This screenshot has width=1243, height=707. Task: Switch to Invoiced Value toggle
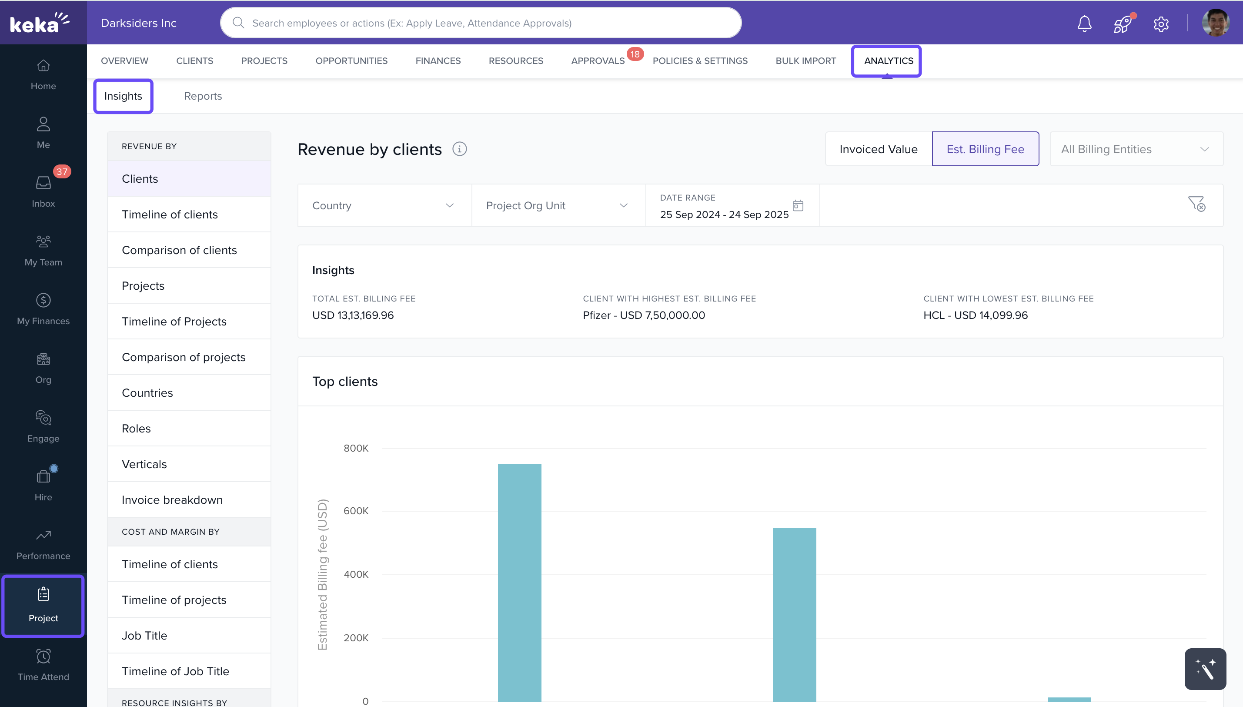pos(878,149)
